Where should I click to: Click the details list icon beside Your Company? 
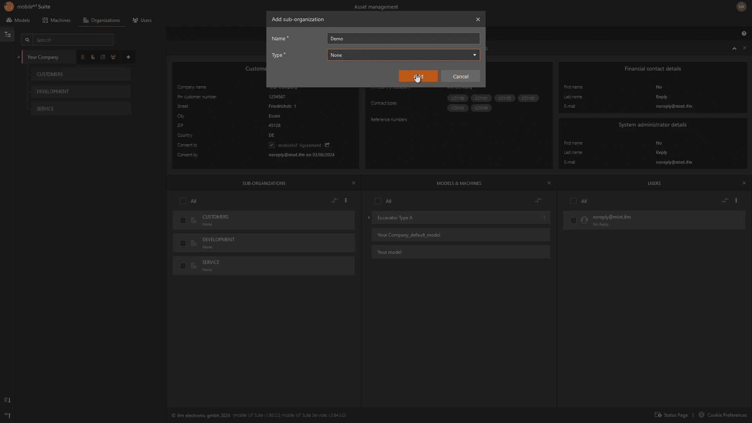coord(83,57)
